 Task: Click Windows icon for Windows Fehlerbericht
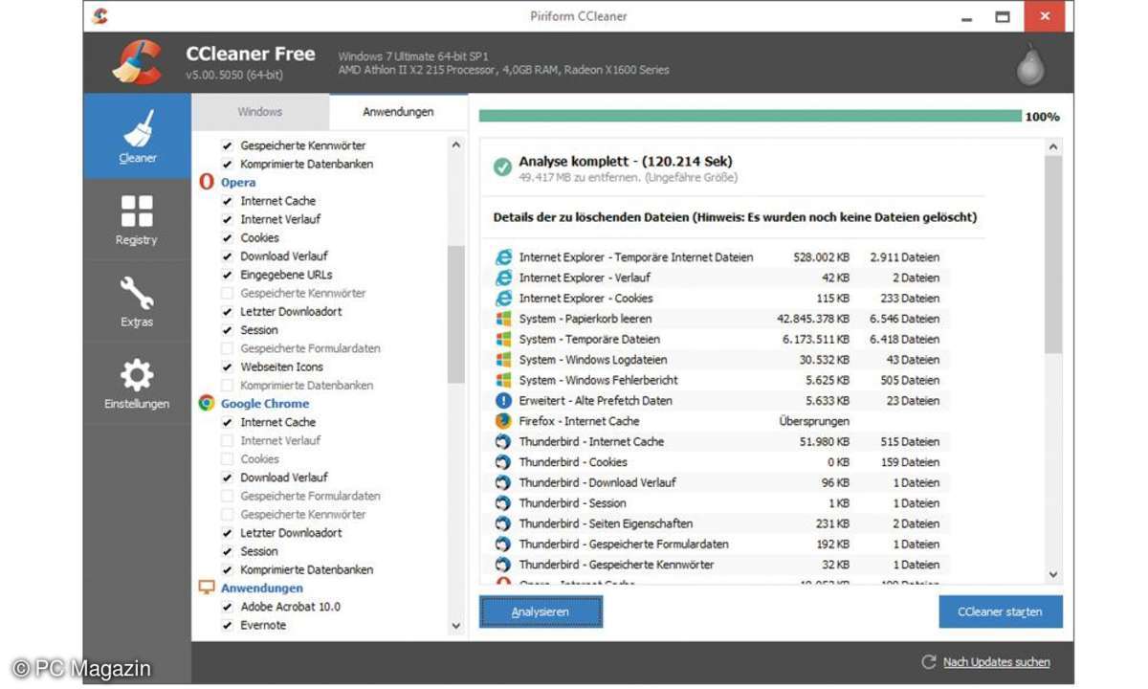[x=503, y=380]
